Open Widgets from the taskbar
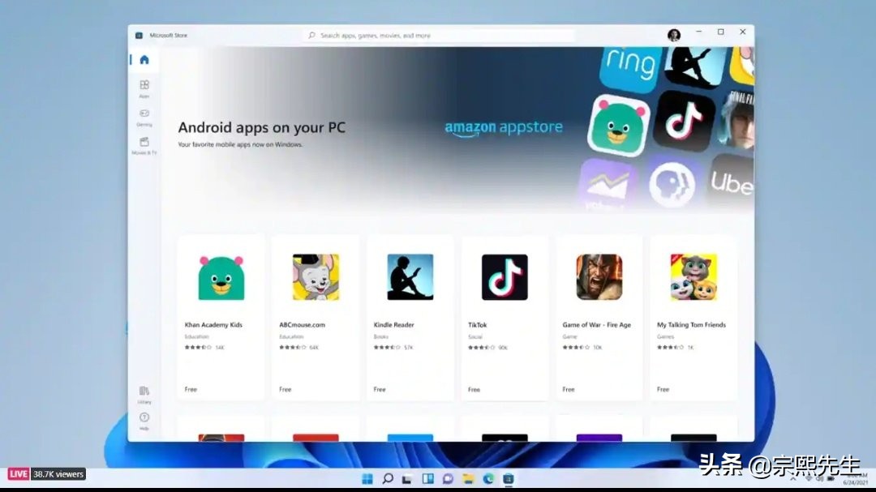Screen dimensions: 876x492 click(428, 478)
